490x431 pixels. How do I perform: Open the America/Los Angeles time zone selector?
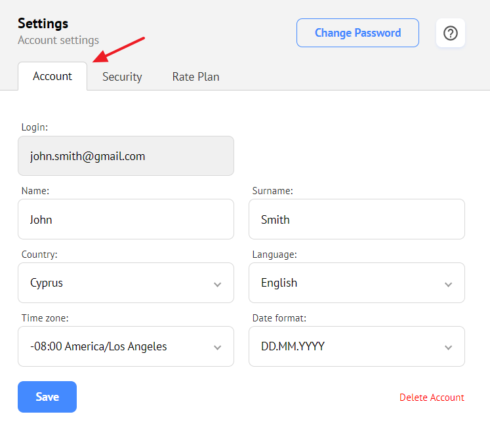point(126,346)
